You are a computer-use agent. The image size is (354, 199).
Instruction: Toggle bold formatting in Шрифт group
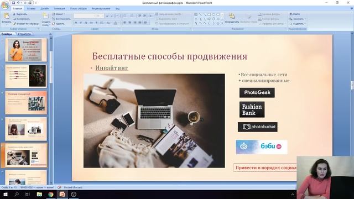click(76, 23)
